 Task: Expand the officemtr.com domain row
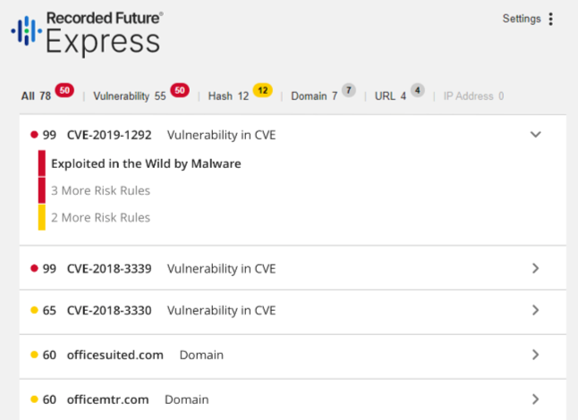pos(536,399)
